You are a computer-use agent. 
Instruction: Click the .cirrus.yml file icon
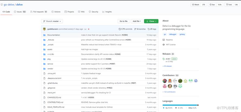click(x=44, y=73)
